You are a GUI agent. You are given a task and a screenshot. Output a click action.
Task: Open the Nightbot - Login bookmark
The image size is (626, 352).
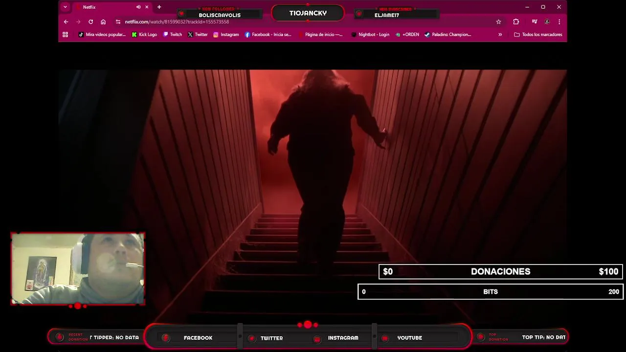coord(370,34)
